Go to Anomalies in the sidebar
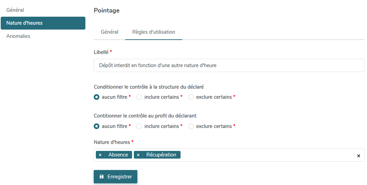This screenshot has height=185, width=367. pyautogui.click(x=18, y=36)
